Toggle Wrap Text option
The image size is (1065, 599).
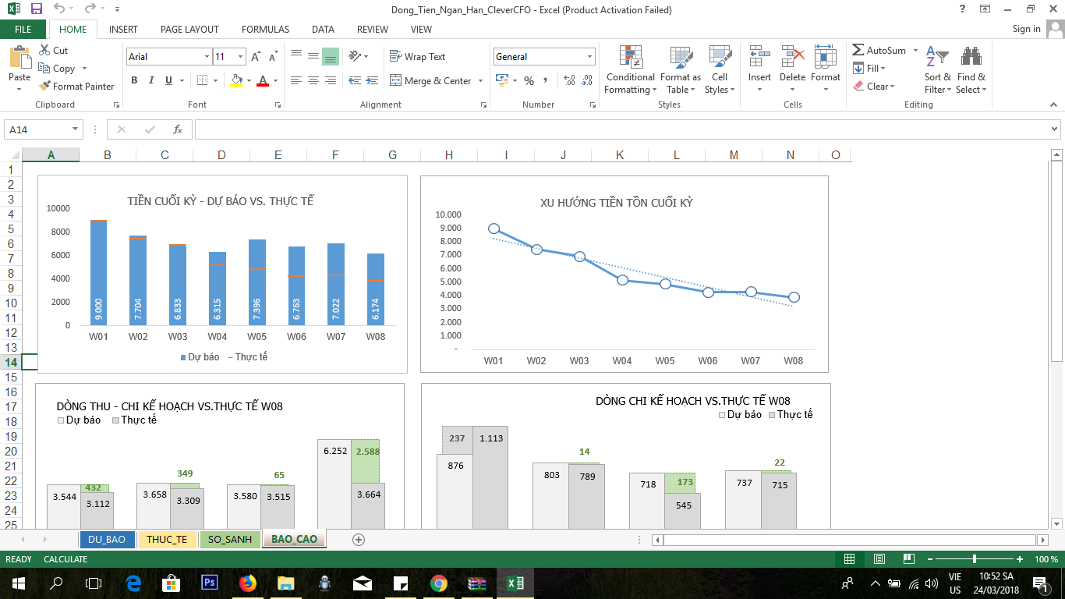[x=417, y=57]
